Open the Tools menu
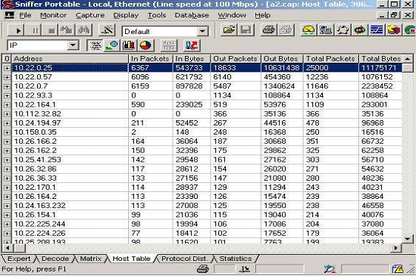The image size is (416, 276). (x=157, y=15)
